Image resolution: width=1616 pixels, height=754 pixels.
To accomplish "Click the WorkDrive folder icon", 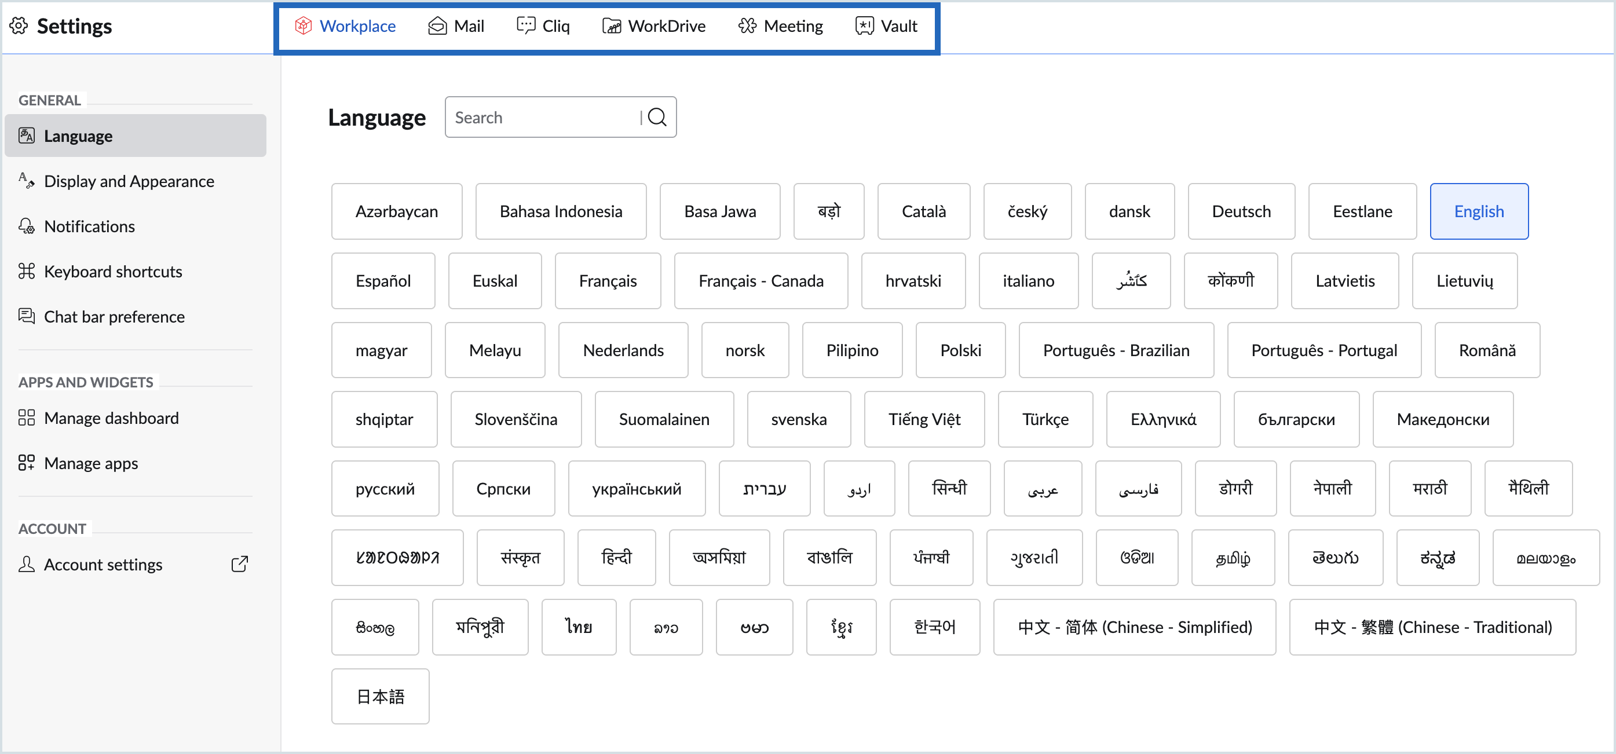I will (612, 25).
